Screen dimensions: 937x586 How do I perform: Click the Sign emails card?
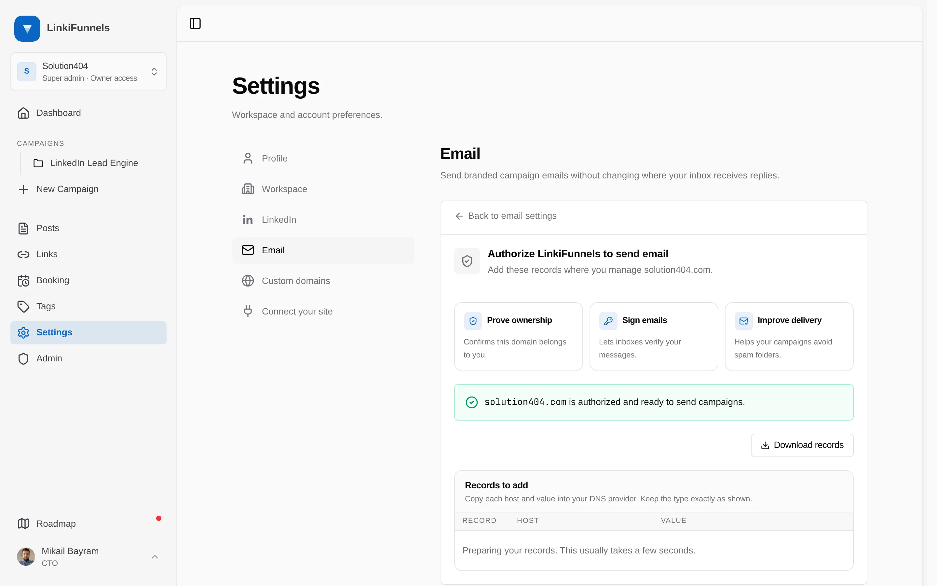click(x=654, y=336)
